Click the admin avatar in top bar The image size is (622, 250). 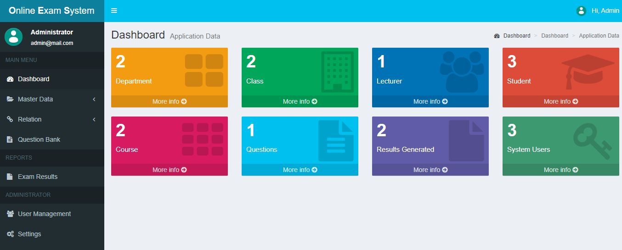pyautogui.click(x=581, y=11)
